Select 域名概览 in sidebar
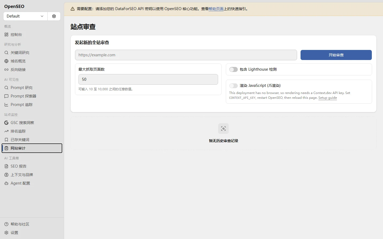 32,61
